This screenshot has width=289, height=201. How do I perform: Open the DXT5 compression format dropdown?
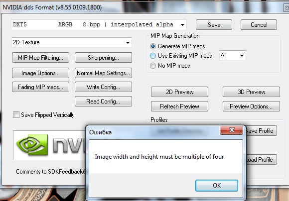(99, 24)
